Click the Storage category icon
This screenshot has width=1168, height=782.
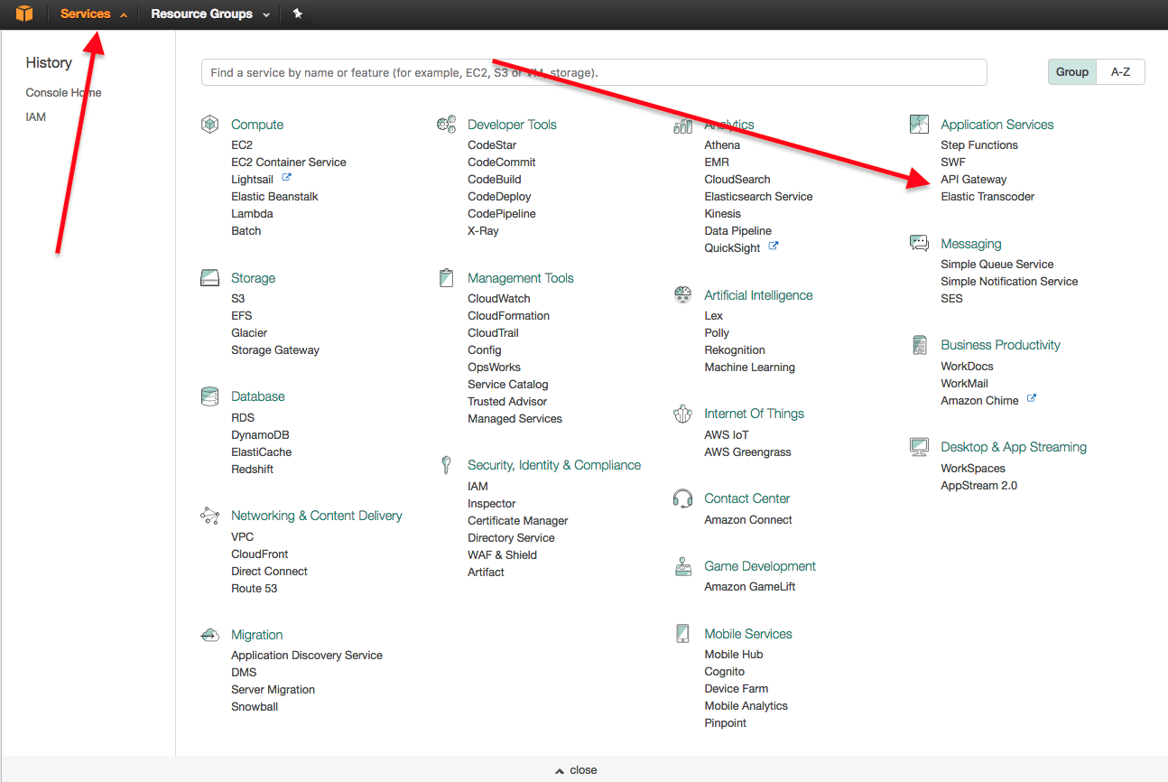209,278
